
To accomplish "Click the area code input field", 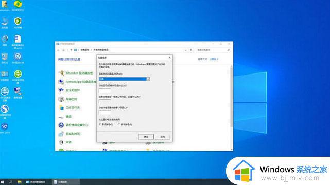I will [105, 90].
